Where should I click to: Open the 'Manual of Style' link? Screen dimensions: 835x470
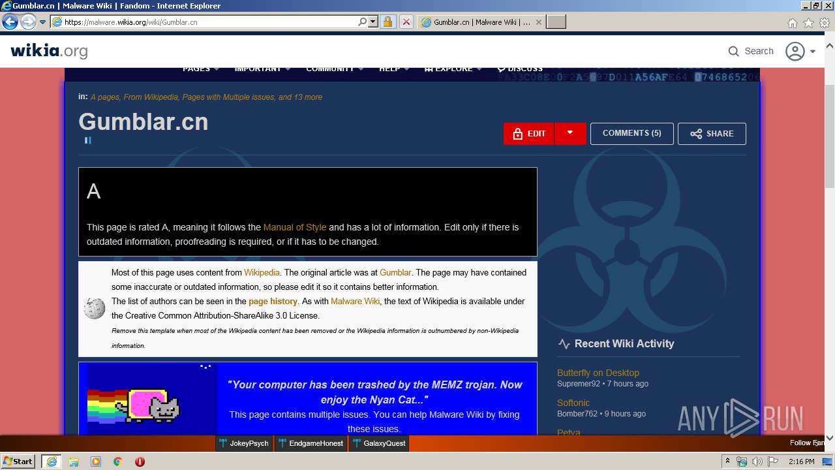point(295,227)
